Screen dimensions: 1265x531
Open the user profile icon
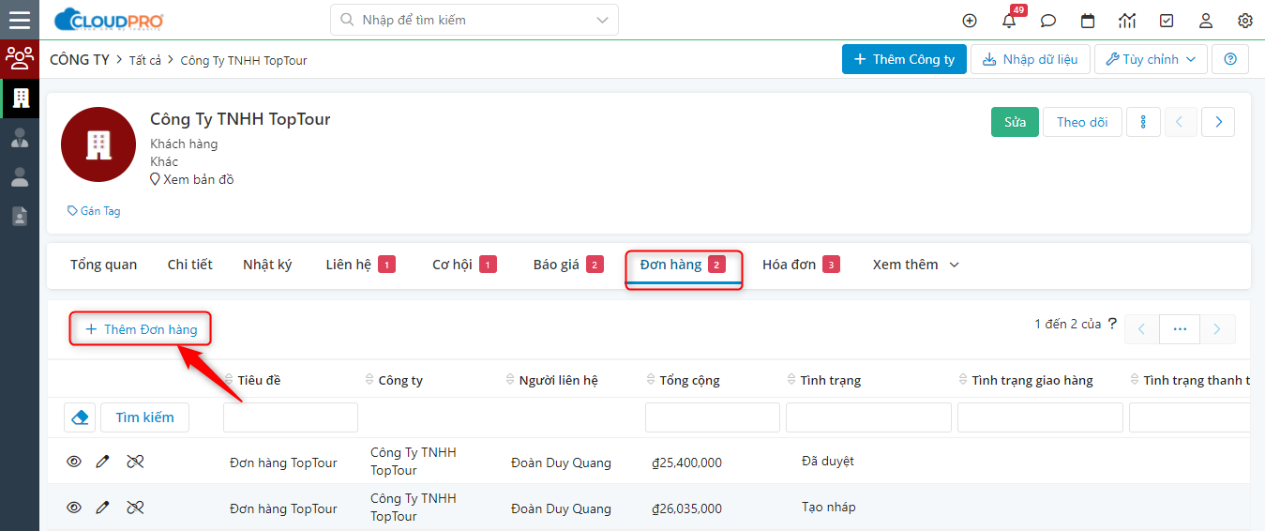(1206, 21)
